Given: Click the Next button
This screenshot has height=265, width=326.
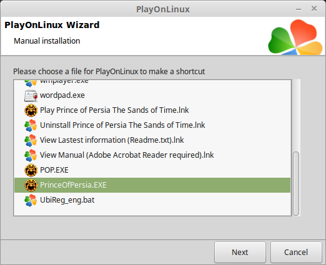Looking at the screenshot, I should (x=240, y=252).
